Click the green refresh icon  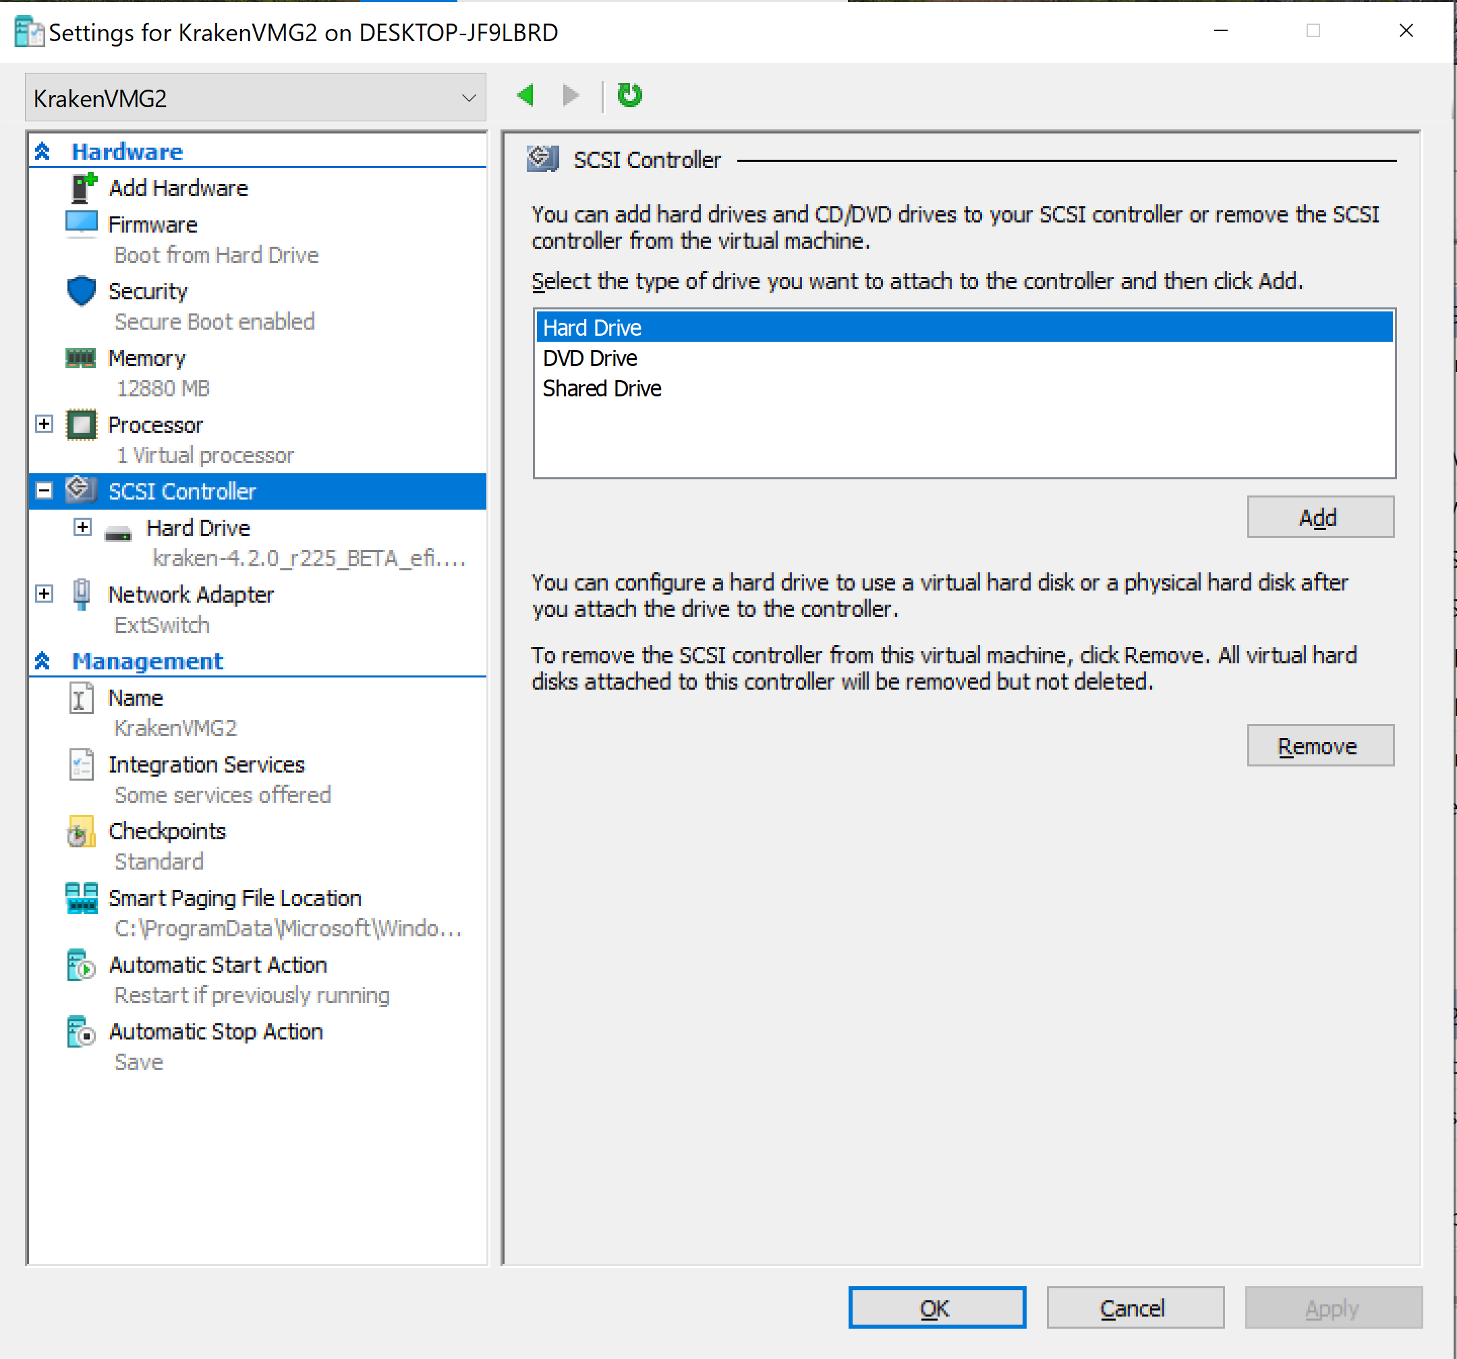point(629,95)
